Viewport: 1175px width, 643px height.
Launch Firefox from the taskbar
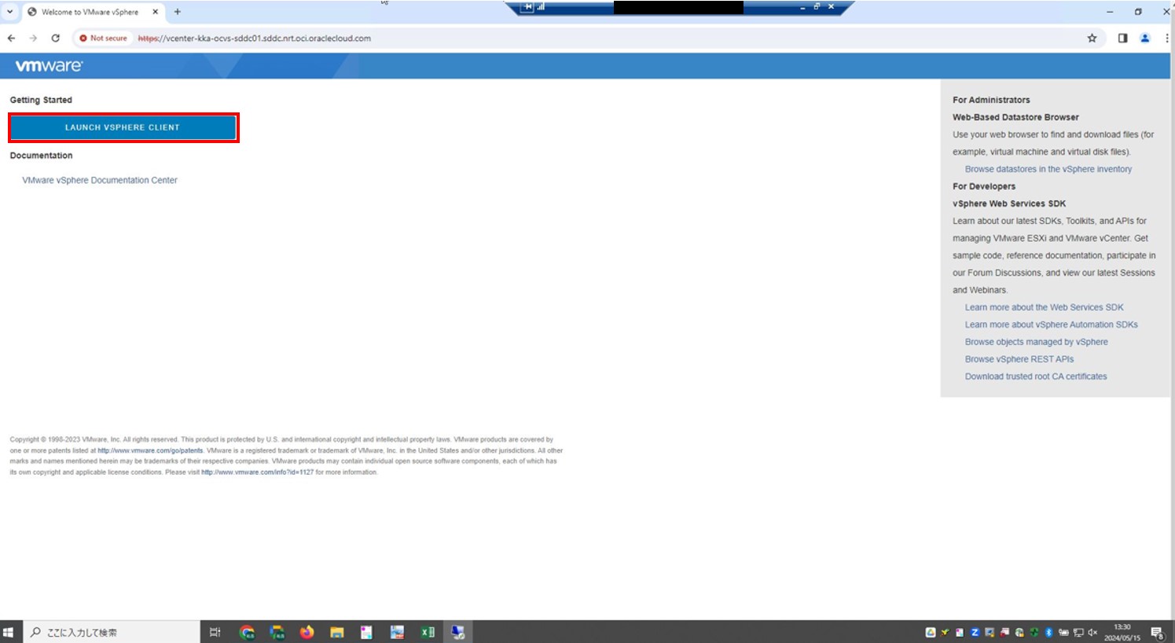point(307,632)
